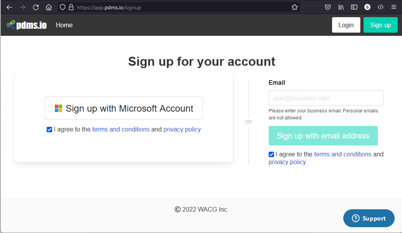Open the library bookshelf icon
Screen dimensions: 402x233
click(x=341, y=7)
